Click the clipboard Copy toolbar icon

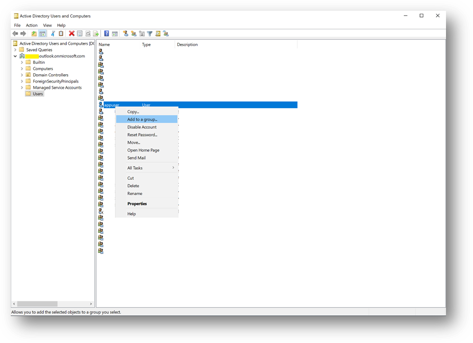coord(61,33)
